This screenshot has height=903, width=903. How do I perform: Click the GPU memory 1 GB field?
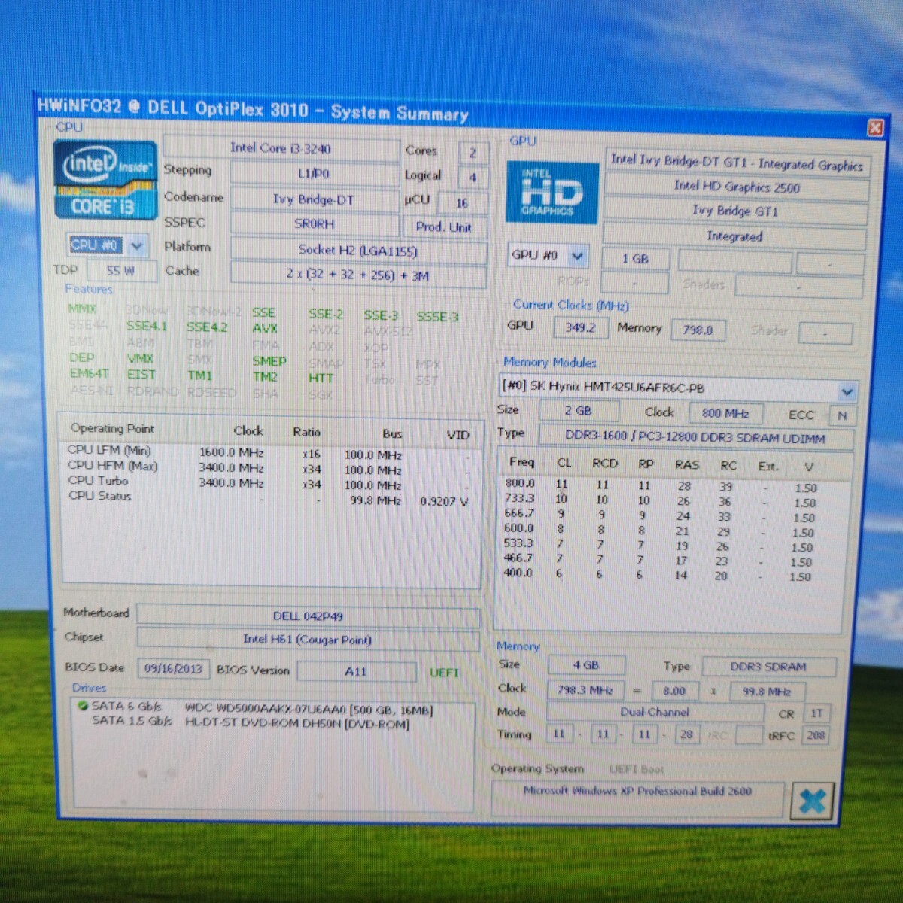tap(635, 259)
